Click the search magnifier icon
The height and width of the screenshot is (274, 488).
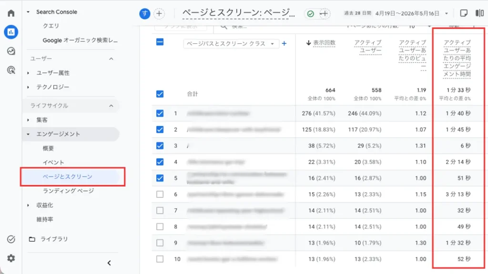tap(224, 27)
